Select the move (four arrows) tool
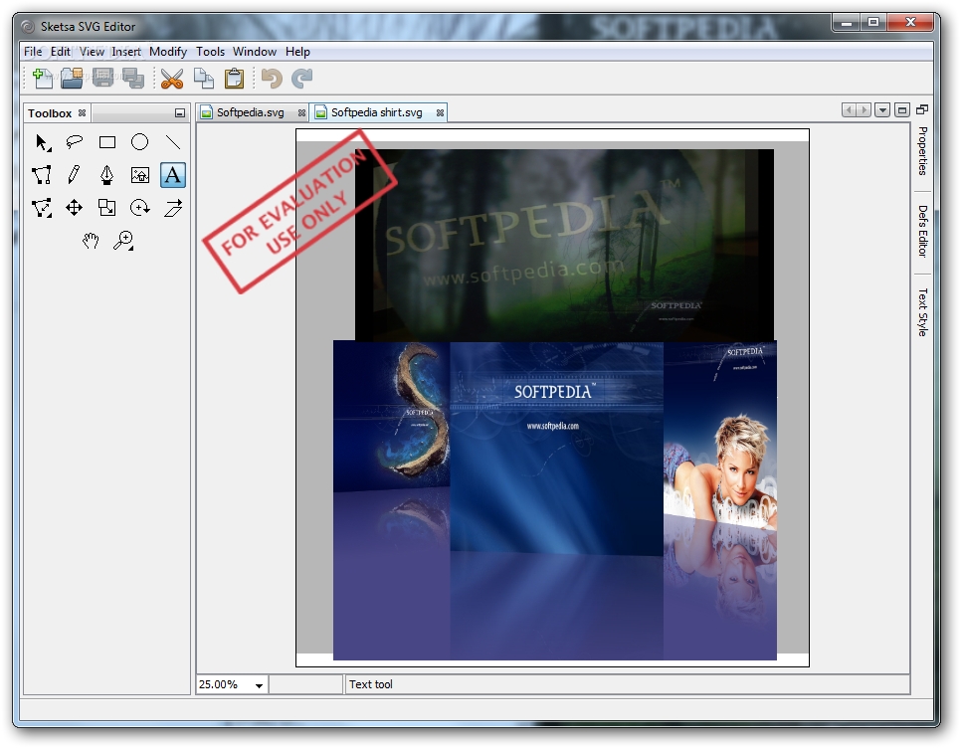This screenshot has width=961, height=748. (75, 208)
